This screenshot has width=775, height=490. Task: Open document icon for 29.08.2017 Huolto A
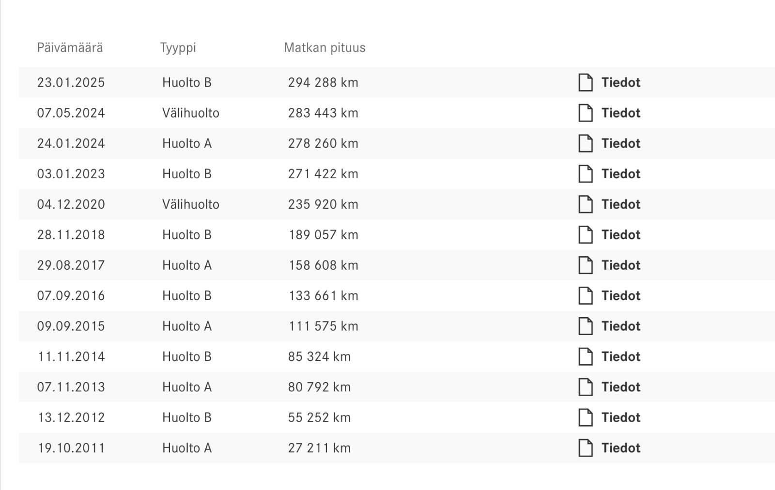585,266
